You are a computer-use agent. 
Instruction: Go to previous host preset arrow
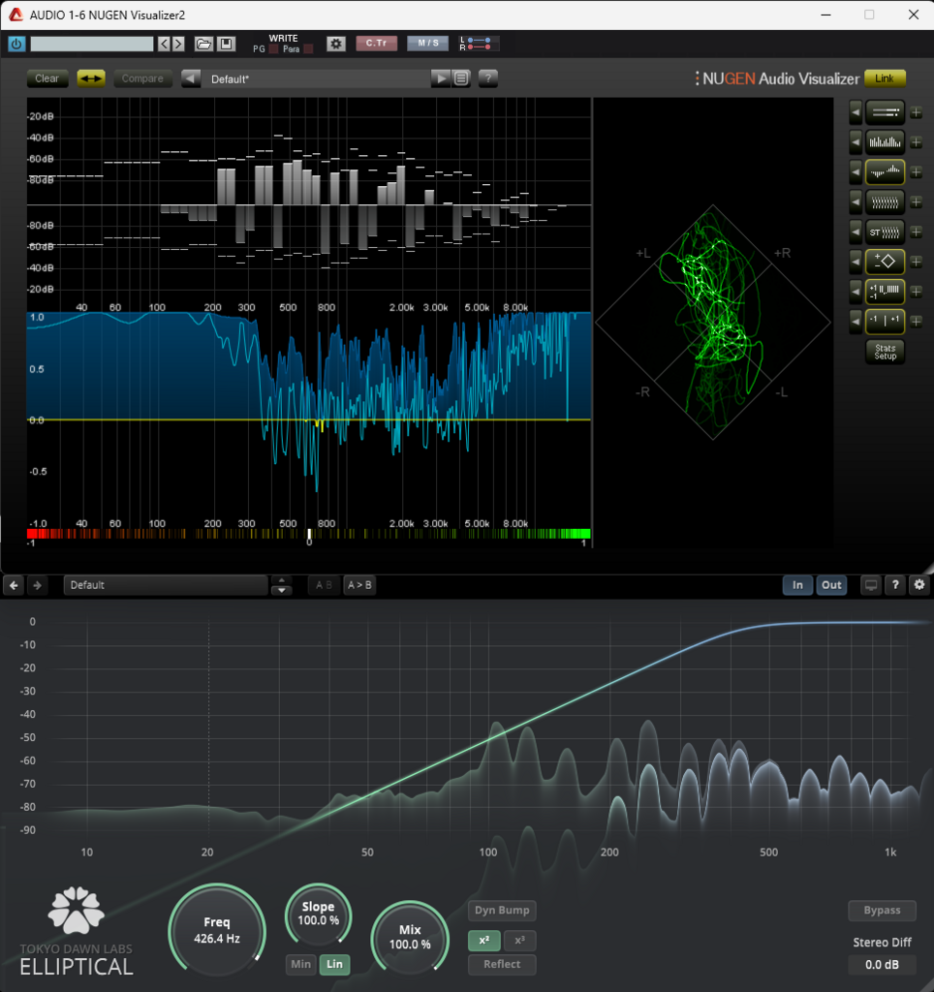coord(164,44)
